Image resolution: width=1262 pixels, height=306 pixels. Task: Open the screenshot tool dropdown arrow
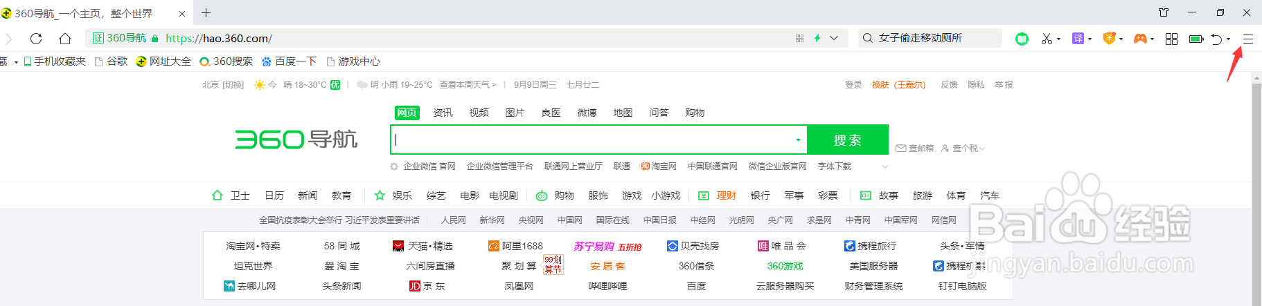[1058, 39]
